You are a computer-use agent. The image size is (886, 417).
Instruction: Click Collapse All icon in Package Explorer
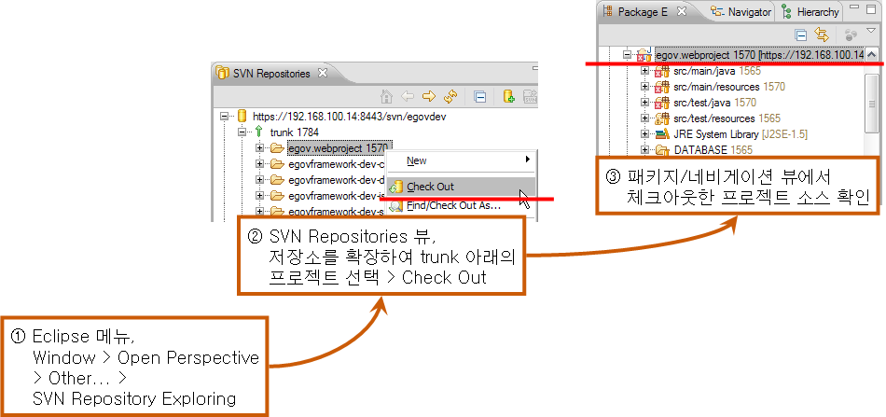point(800,34)
